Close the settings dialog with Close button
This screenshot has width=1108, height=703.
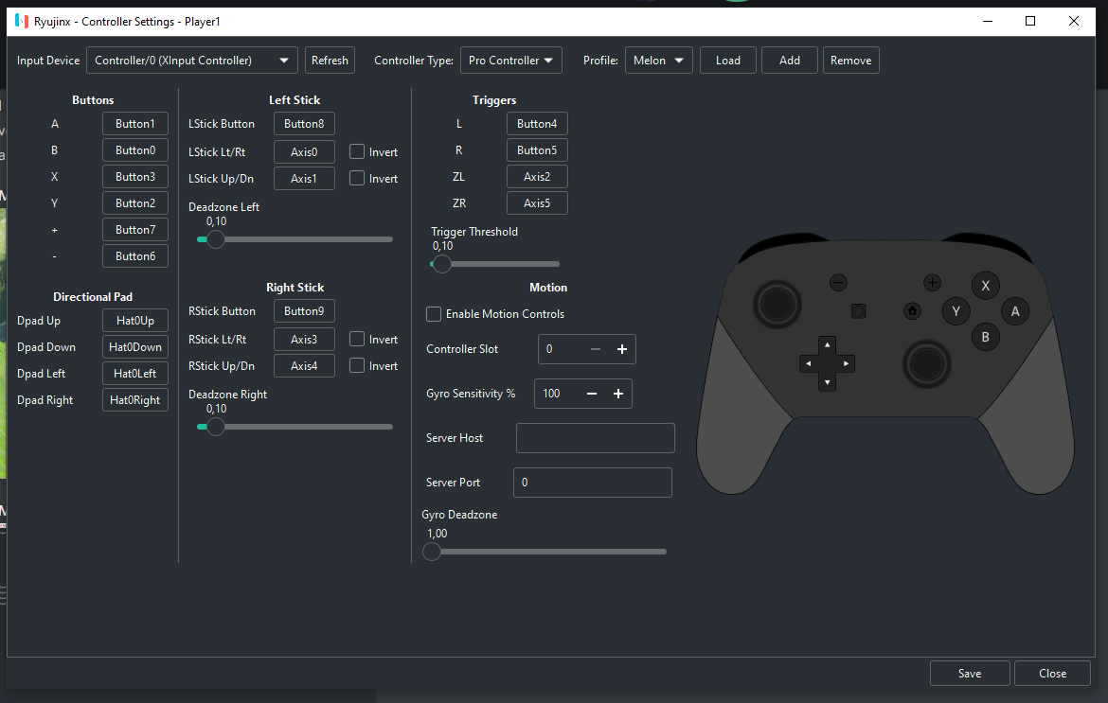tap(1052, 674)
